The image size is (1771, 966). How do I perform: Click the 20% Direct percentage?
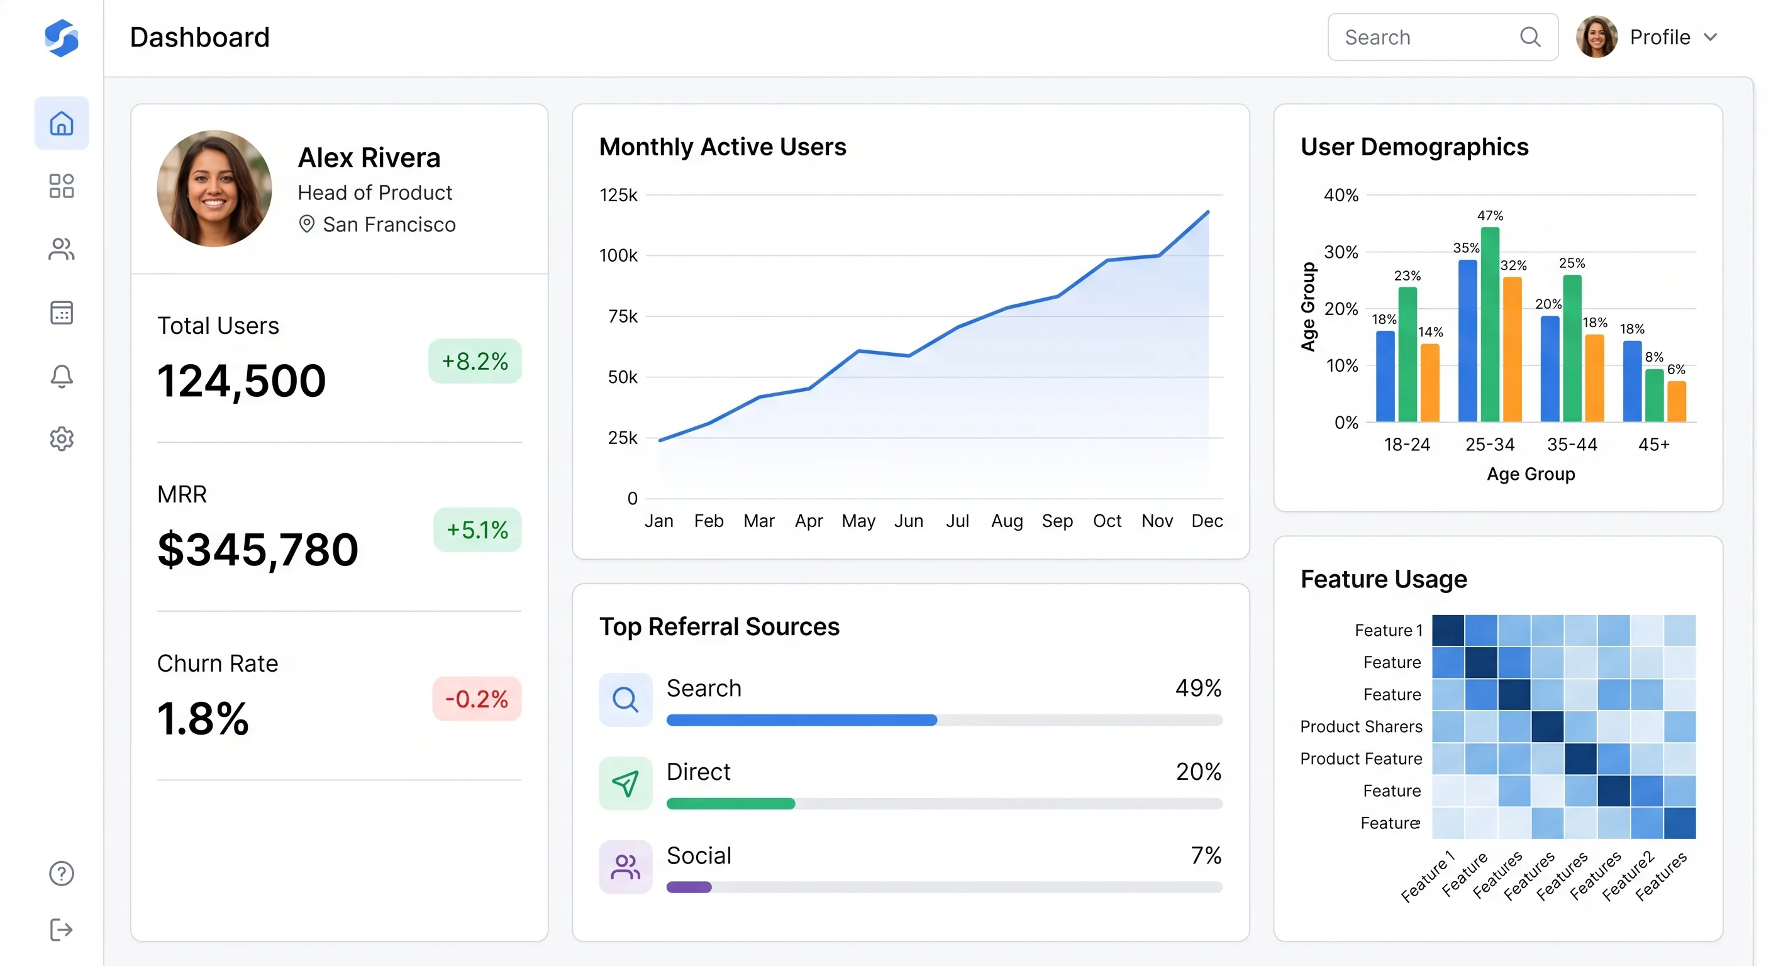tap(1198, 772)
